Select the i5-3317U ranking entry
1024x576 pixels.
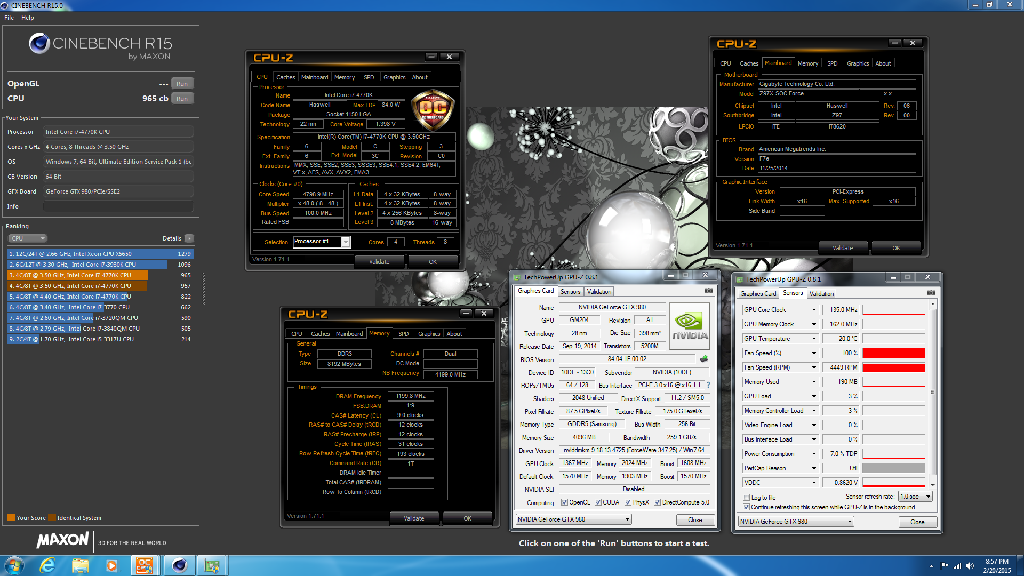pyautogui.click(x=100, y=339)
